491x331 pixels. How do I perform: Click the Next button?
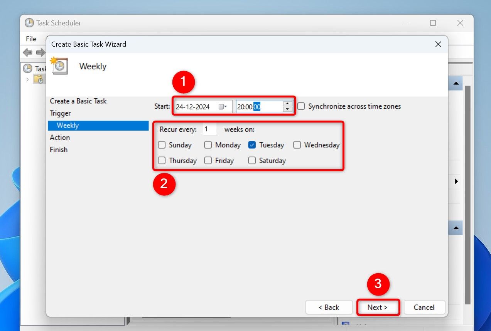pyautogui.click(x=378, y=307)
